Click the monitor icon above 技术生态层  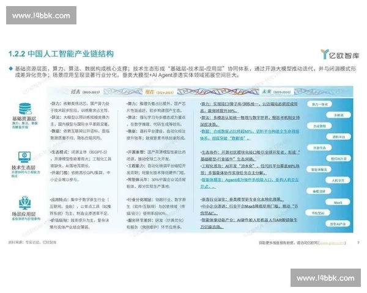[x=24, y=157]
